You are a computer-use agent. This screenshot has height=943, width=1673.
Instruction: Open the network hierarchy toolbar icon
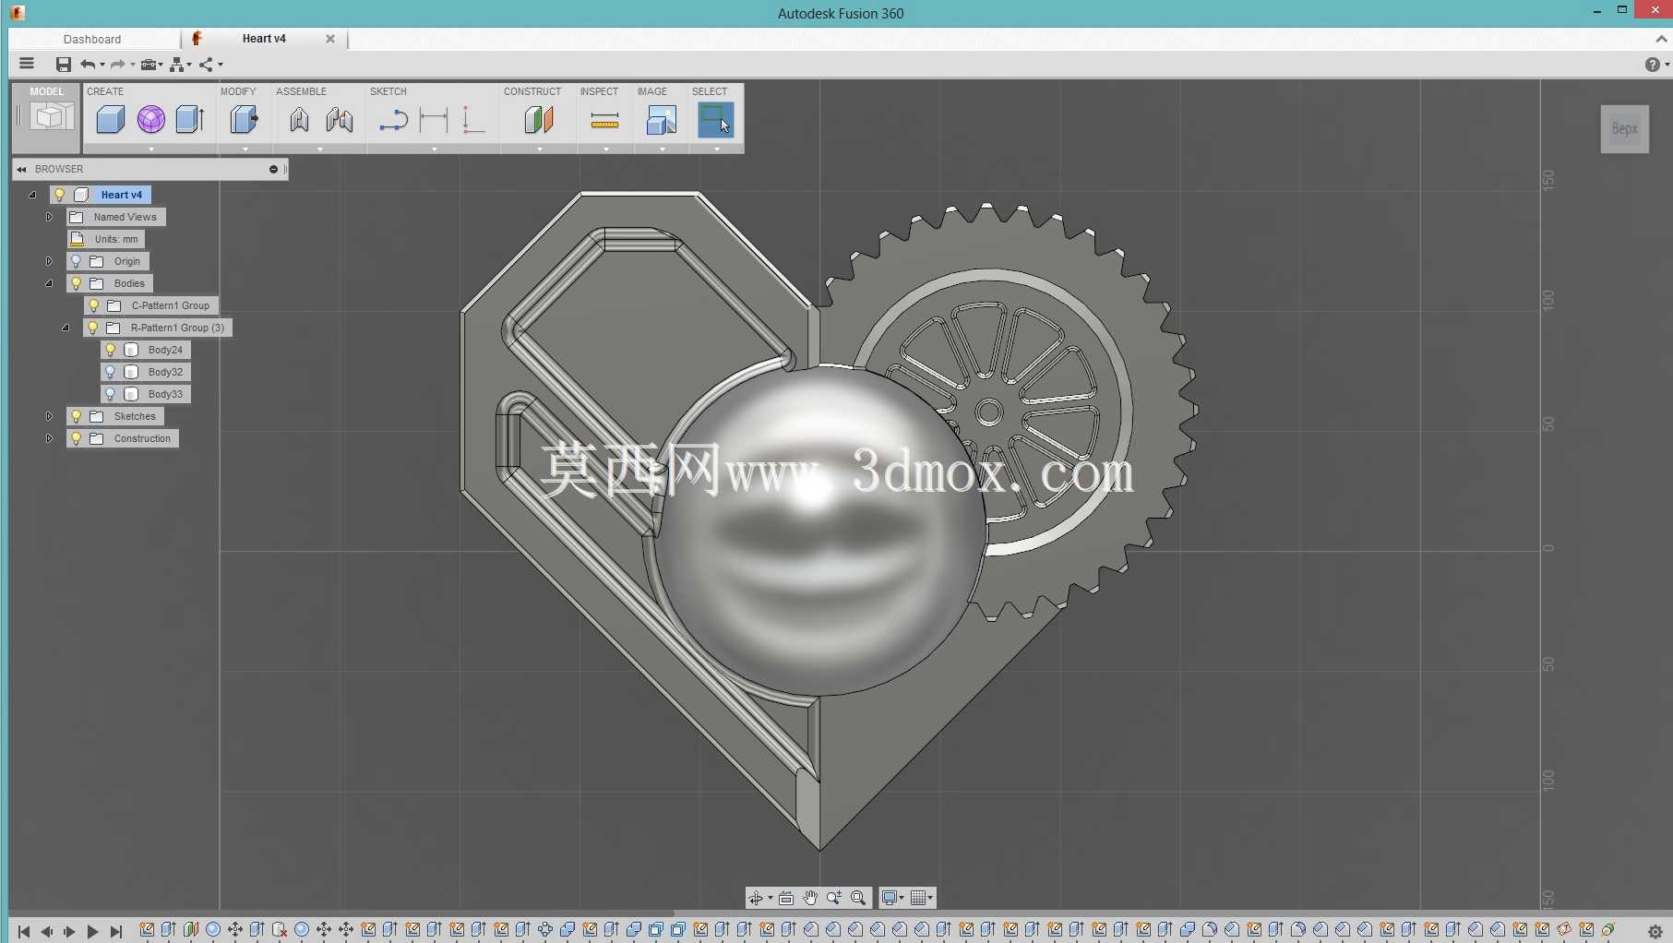[176, 64]
